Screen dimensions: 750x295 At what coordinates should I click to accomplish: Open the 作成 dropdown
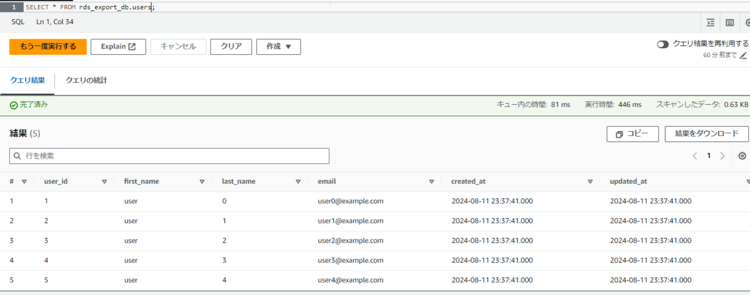point(279,47)
